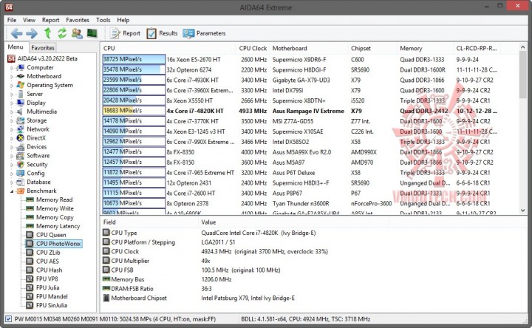The height and width of the screenshot is (328, 532).
Task: Expand the Database tree node
Action: pos(12,182)
